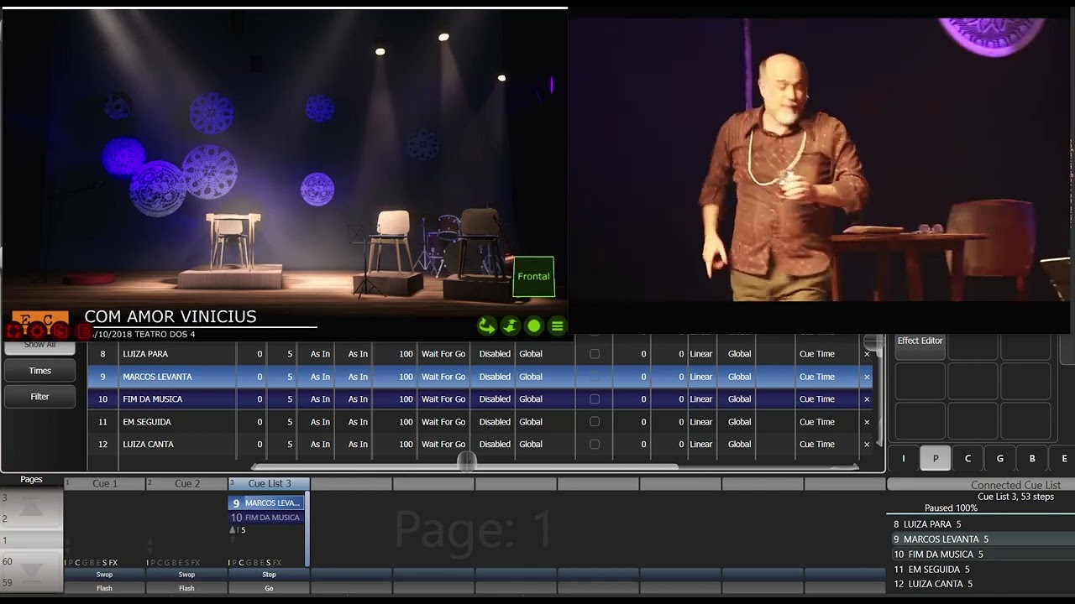Viewport: 1075px width, 604px height.
Task: Open the red gear settings icon
Action: pyautogui.click(x=37, y=331)
